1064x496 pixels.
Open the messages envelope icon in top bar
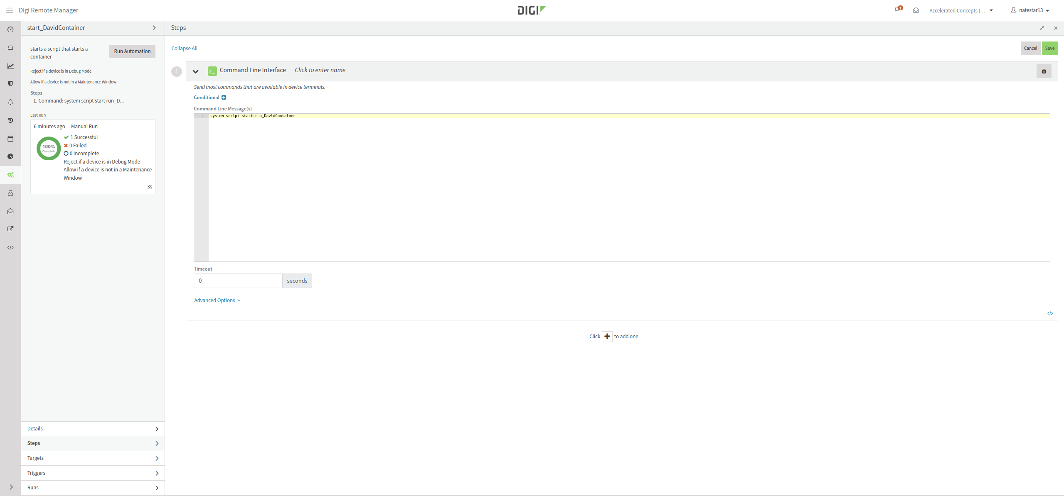tap(916, 10)
